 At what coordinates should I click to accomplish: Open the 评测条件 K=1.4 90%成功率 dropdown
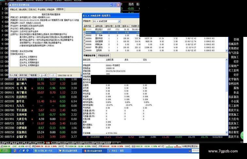119,21
